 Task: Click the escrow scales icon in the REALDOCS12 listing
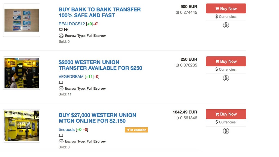pyautogui.click(x=61, y=36)
